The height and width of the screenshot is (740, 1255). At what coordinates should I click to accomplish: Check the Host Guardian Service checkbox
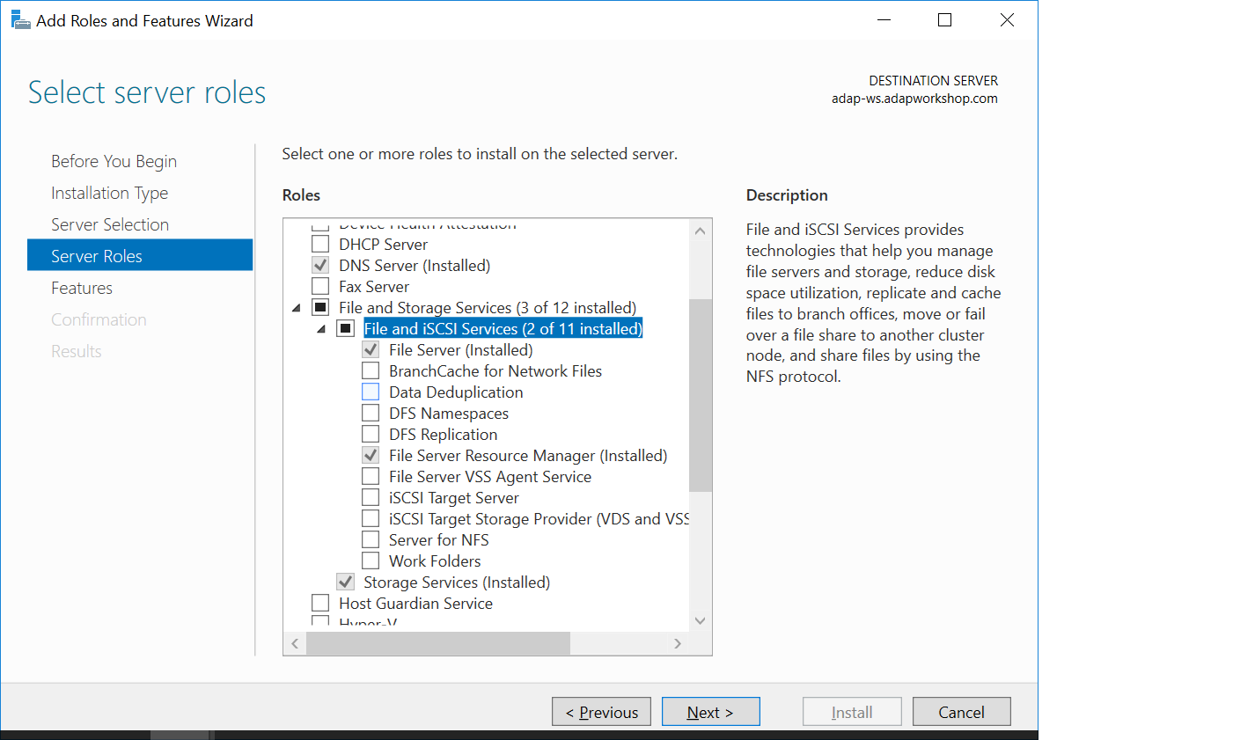[320, 603]
